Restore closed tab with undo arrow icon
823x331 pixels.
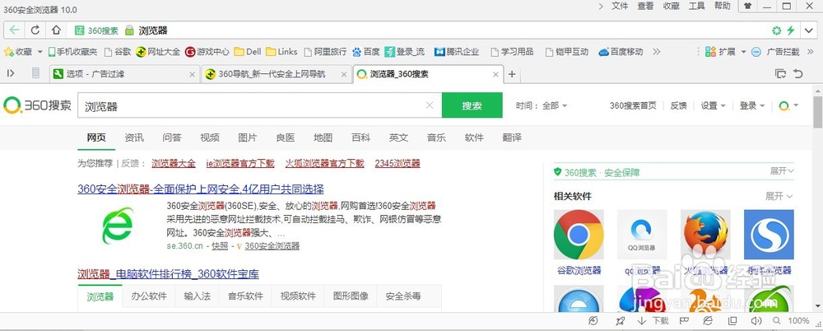coord(798,73)
